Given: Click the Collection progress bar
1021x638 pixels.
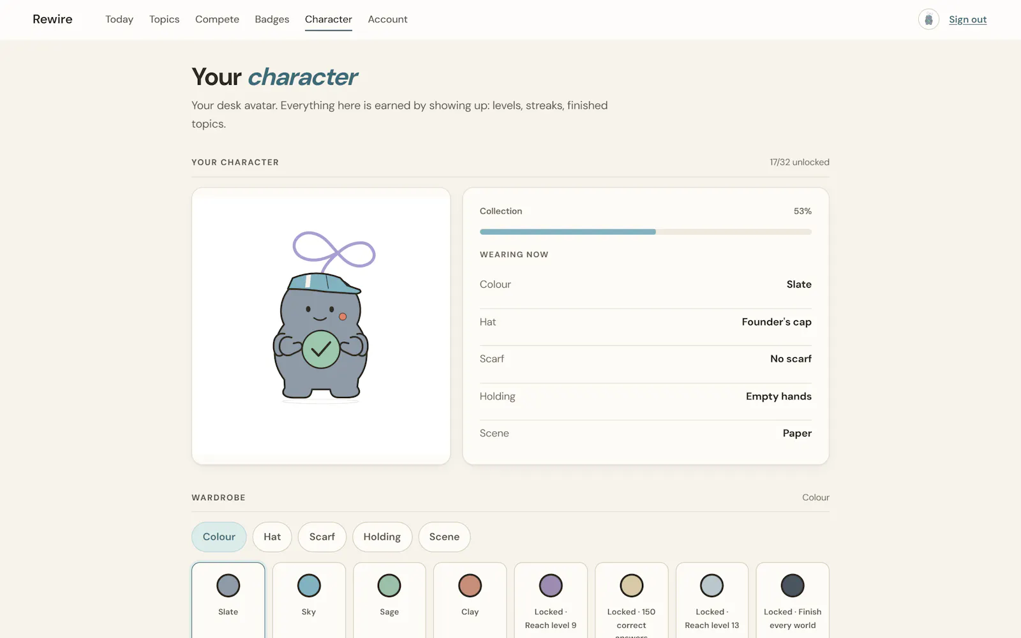Looking at the screenshot, I should (x=646, y=232).
